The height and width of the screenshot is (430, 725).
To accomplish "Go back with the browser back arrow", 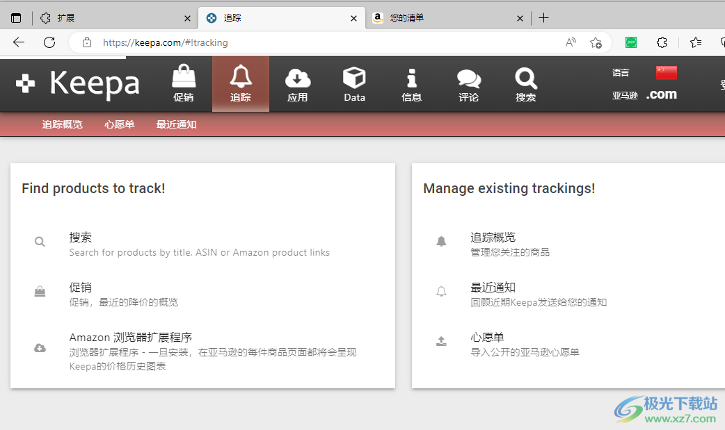I will pyautogui.click(x=19, y=42).
